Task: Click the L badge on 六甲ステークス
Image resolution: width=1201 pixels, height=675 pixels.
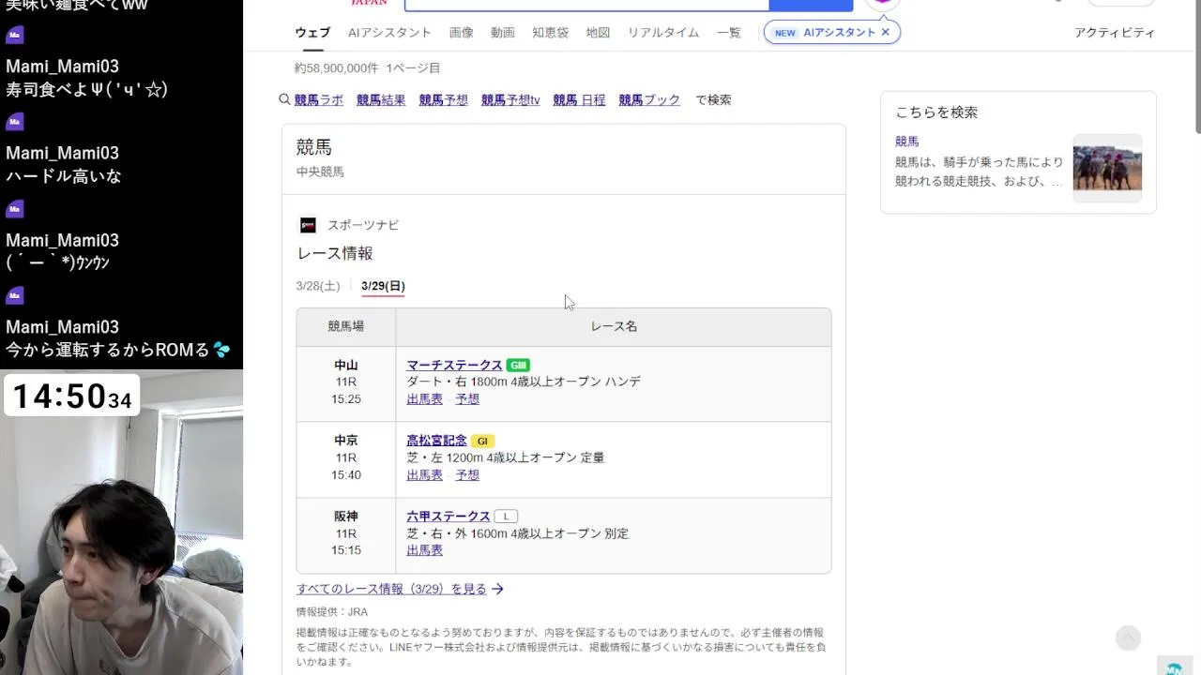Action: [506, 517]
